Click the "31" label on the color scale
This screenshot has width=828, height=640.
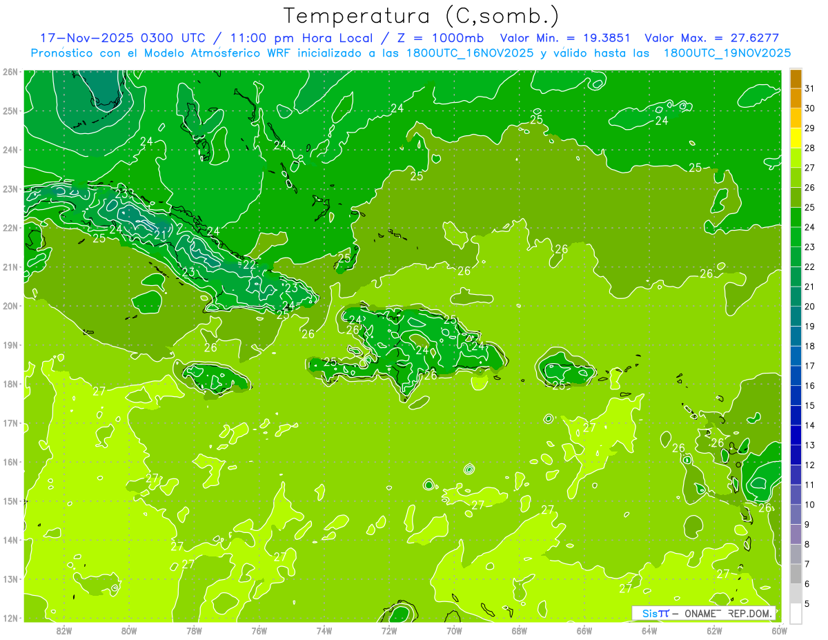click(809, 88)
